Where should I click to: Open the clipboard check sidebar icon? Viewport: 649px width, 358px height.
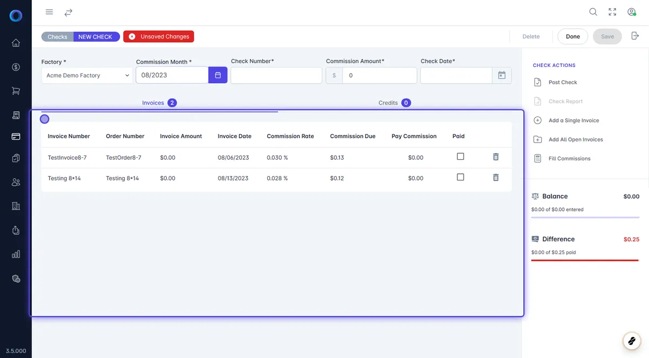[x=16, y=158]
